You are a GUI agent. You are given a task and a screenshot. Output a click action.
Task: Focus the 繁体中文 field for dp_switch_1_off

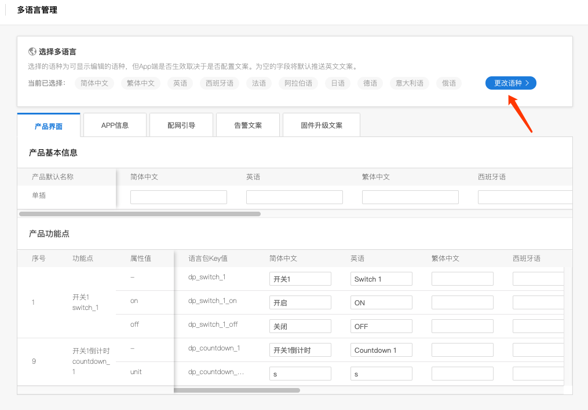(462, 326)
